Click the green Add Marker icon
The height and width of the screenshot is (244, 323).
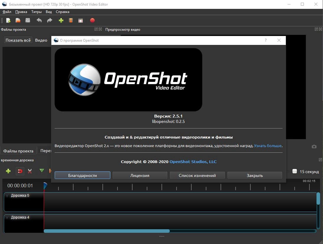[42, 171]
